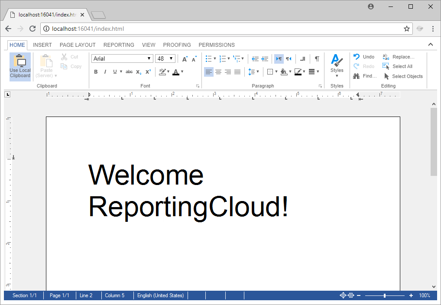Open the PERMISSIONS tab
This screenshot has width=441, height=305.
point(217,45)
